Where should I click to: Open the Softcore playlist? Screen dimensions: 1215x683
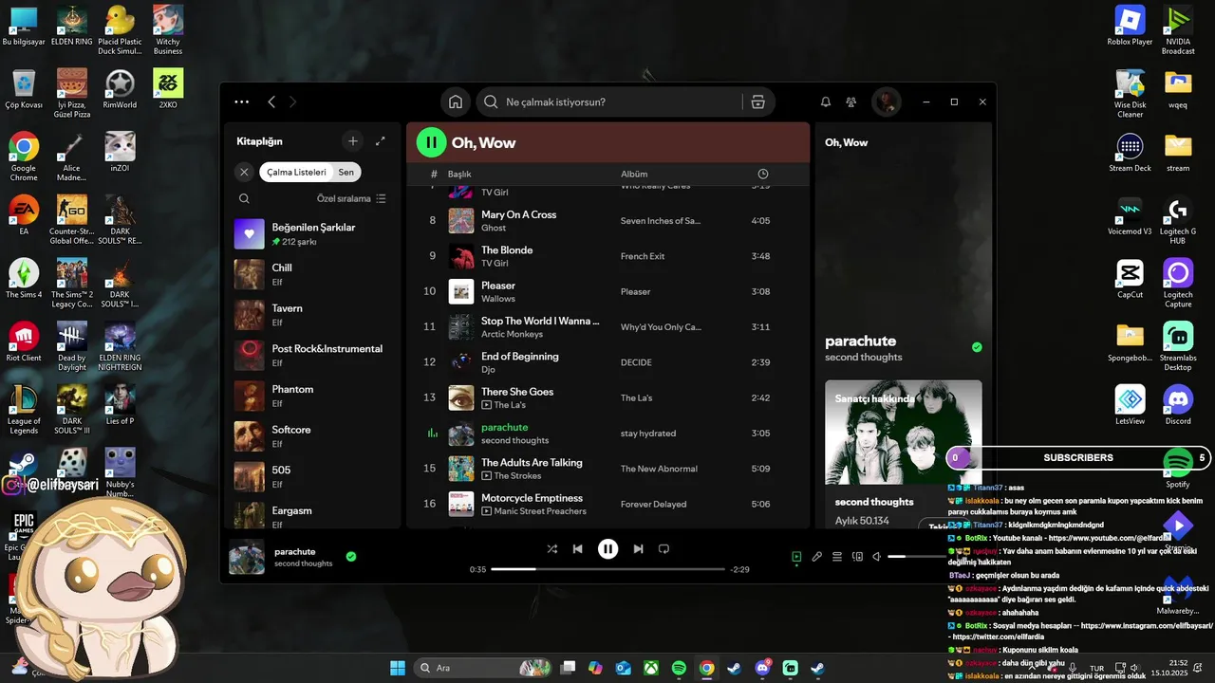[x=311, y=436]
